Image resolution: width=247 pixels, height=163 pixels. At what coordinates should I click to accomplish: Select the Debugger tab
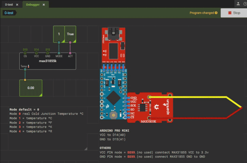coord(33,5)
